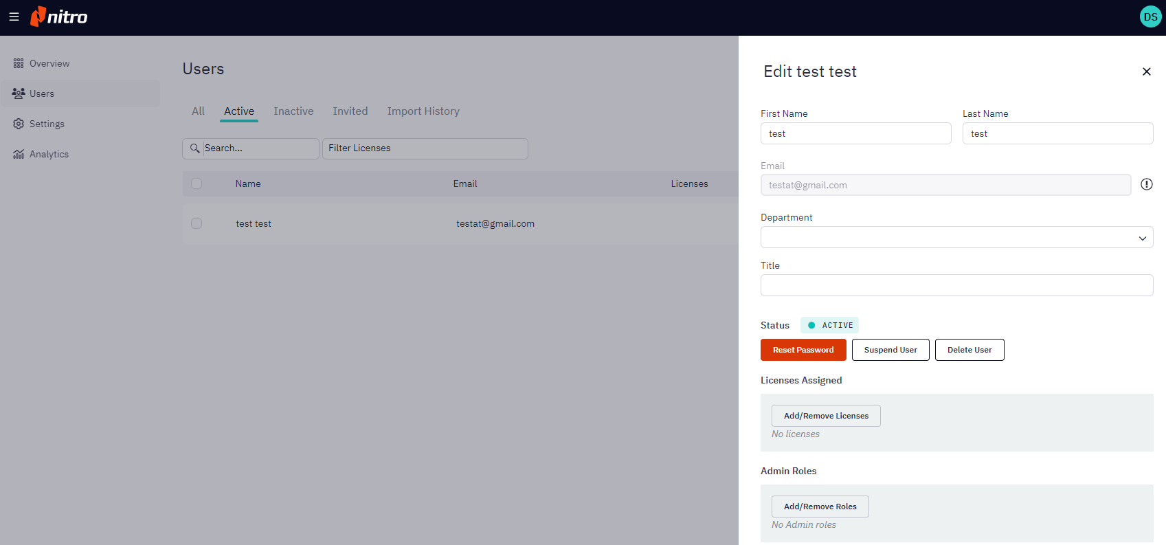
Task: Click the Suspend User button
Action: (x=890, y=350)
